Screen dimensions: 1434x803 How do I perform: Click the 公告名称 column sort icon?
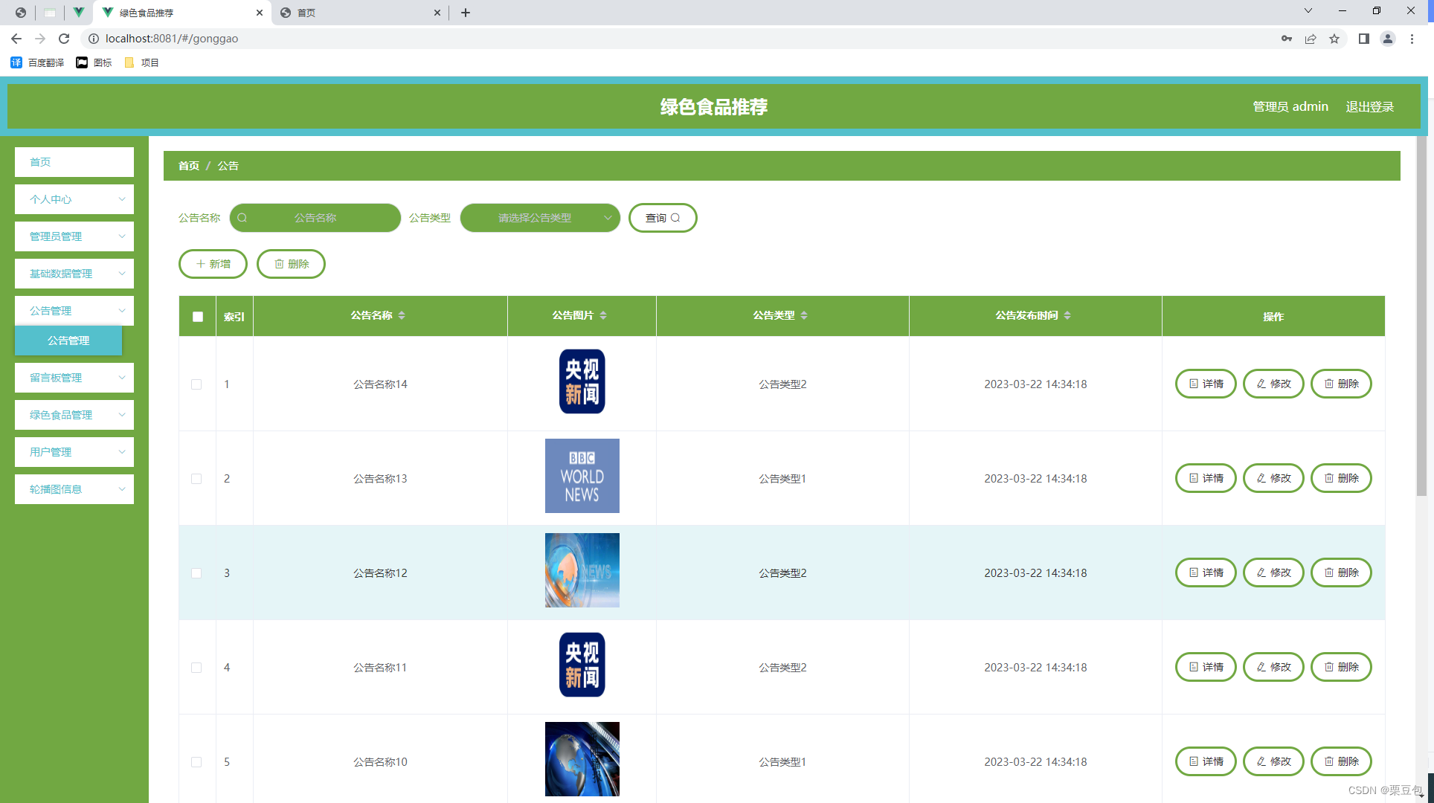point(402,315)
